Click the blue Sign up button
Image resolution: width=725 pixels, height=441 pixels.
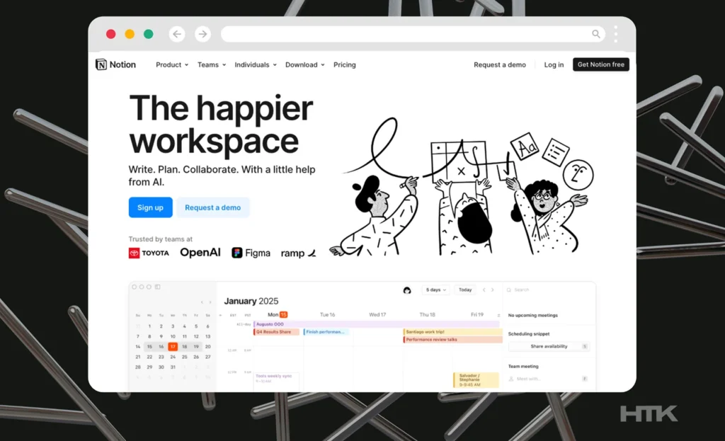coord(150,207)
